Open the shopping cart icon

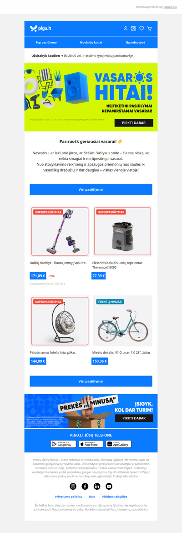click(x=149, y=29)
